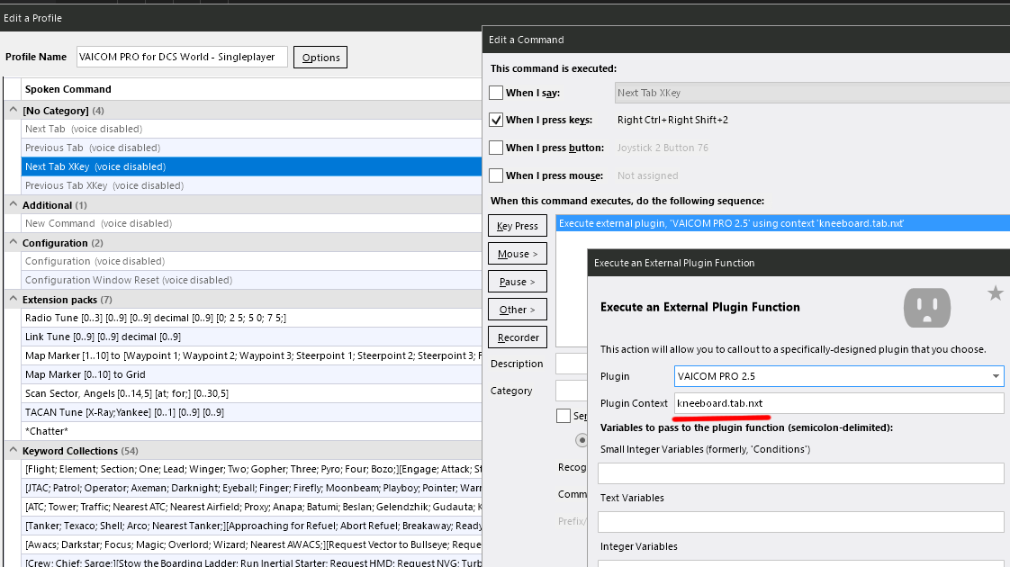The width and height of the screenshot is (1010, 567).
Task: Open the Mouse actions menu
Action: (x=518, y=254)
